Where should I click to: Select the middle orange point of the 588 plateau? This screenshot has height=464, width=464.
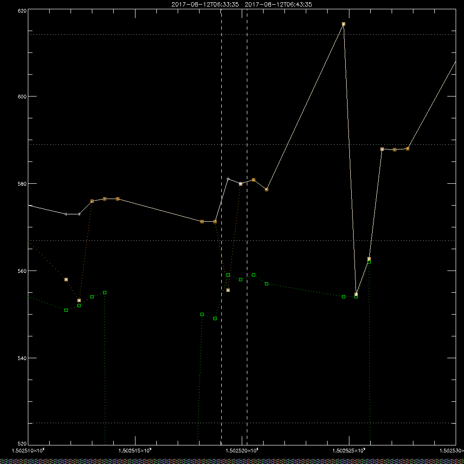395,150
